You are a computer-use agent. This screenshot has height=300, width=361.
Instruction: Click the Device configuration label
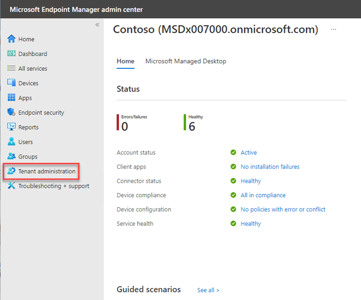tap(144, 209)
